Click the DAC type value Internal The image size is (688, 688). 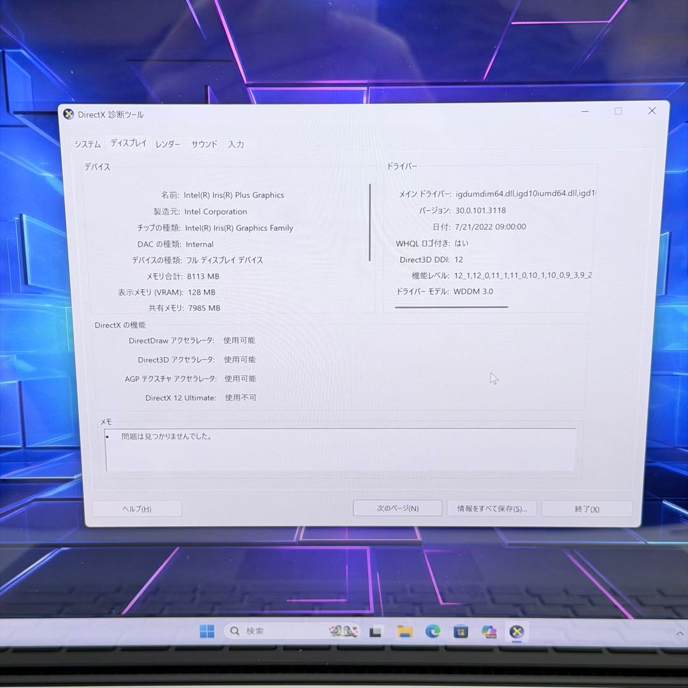point(199,245)
